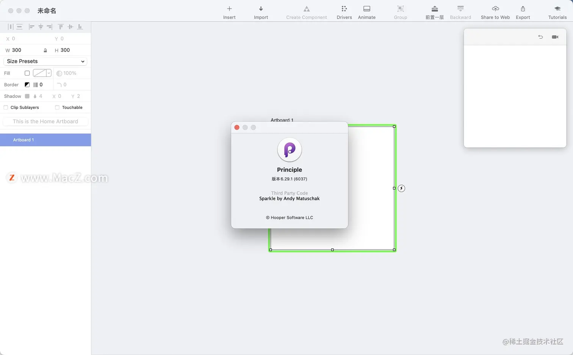
Task: Toggle the aspect ratio lock icon
Action: (x=45, y=50)
